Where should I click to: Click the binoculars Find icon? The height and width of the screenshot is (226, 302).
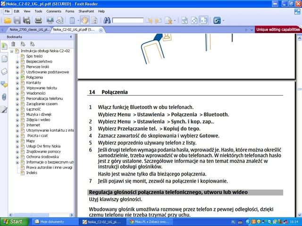click(107, 20)
